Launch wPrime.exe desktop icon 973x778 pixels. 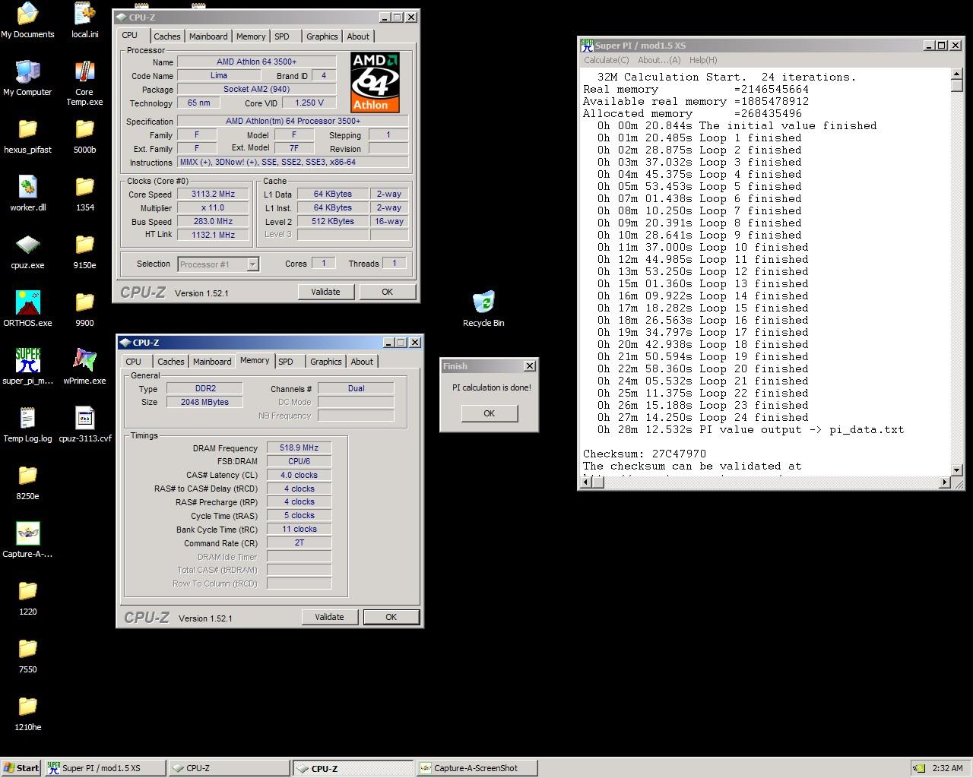click(84, 367)
